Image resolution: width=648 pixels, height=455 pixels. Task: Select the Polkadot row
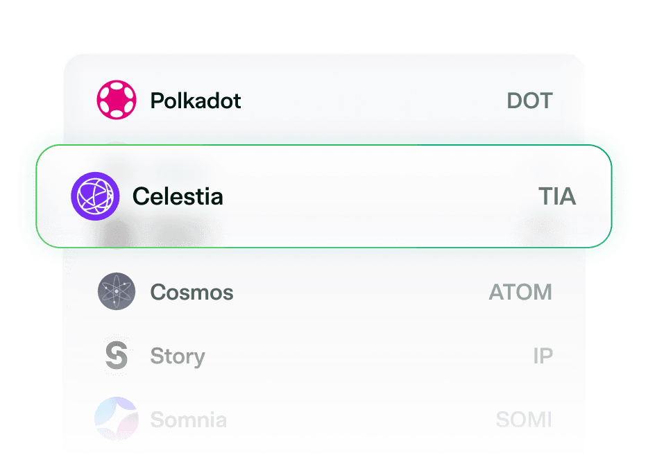click(324, 99)
